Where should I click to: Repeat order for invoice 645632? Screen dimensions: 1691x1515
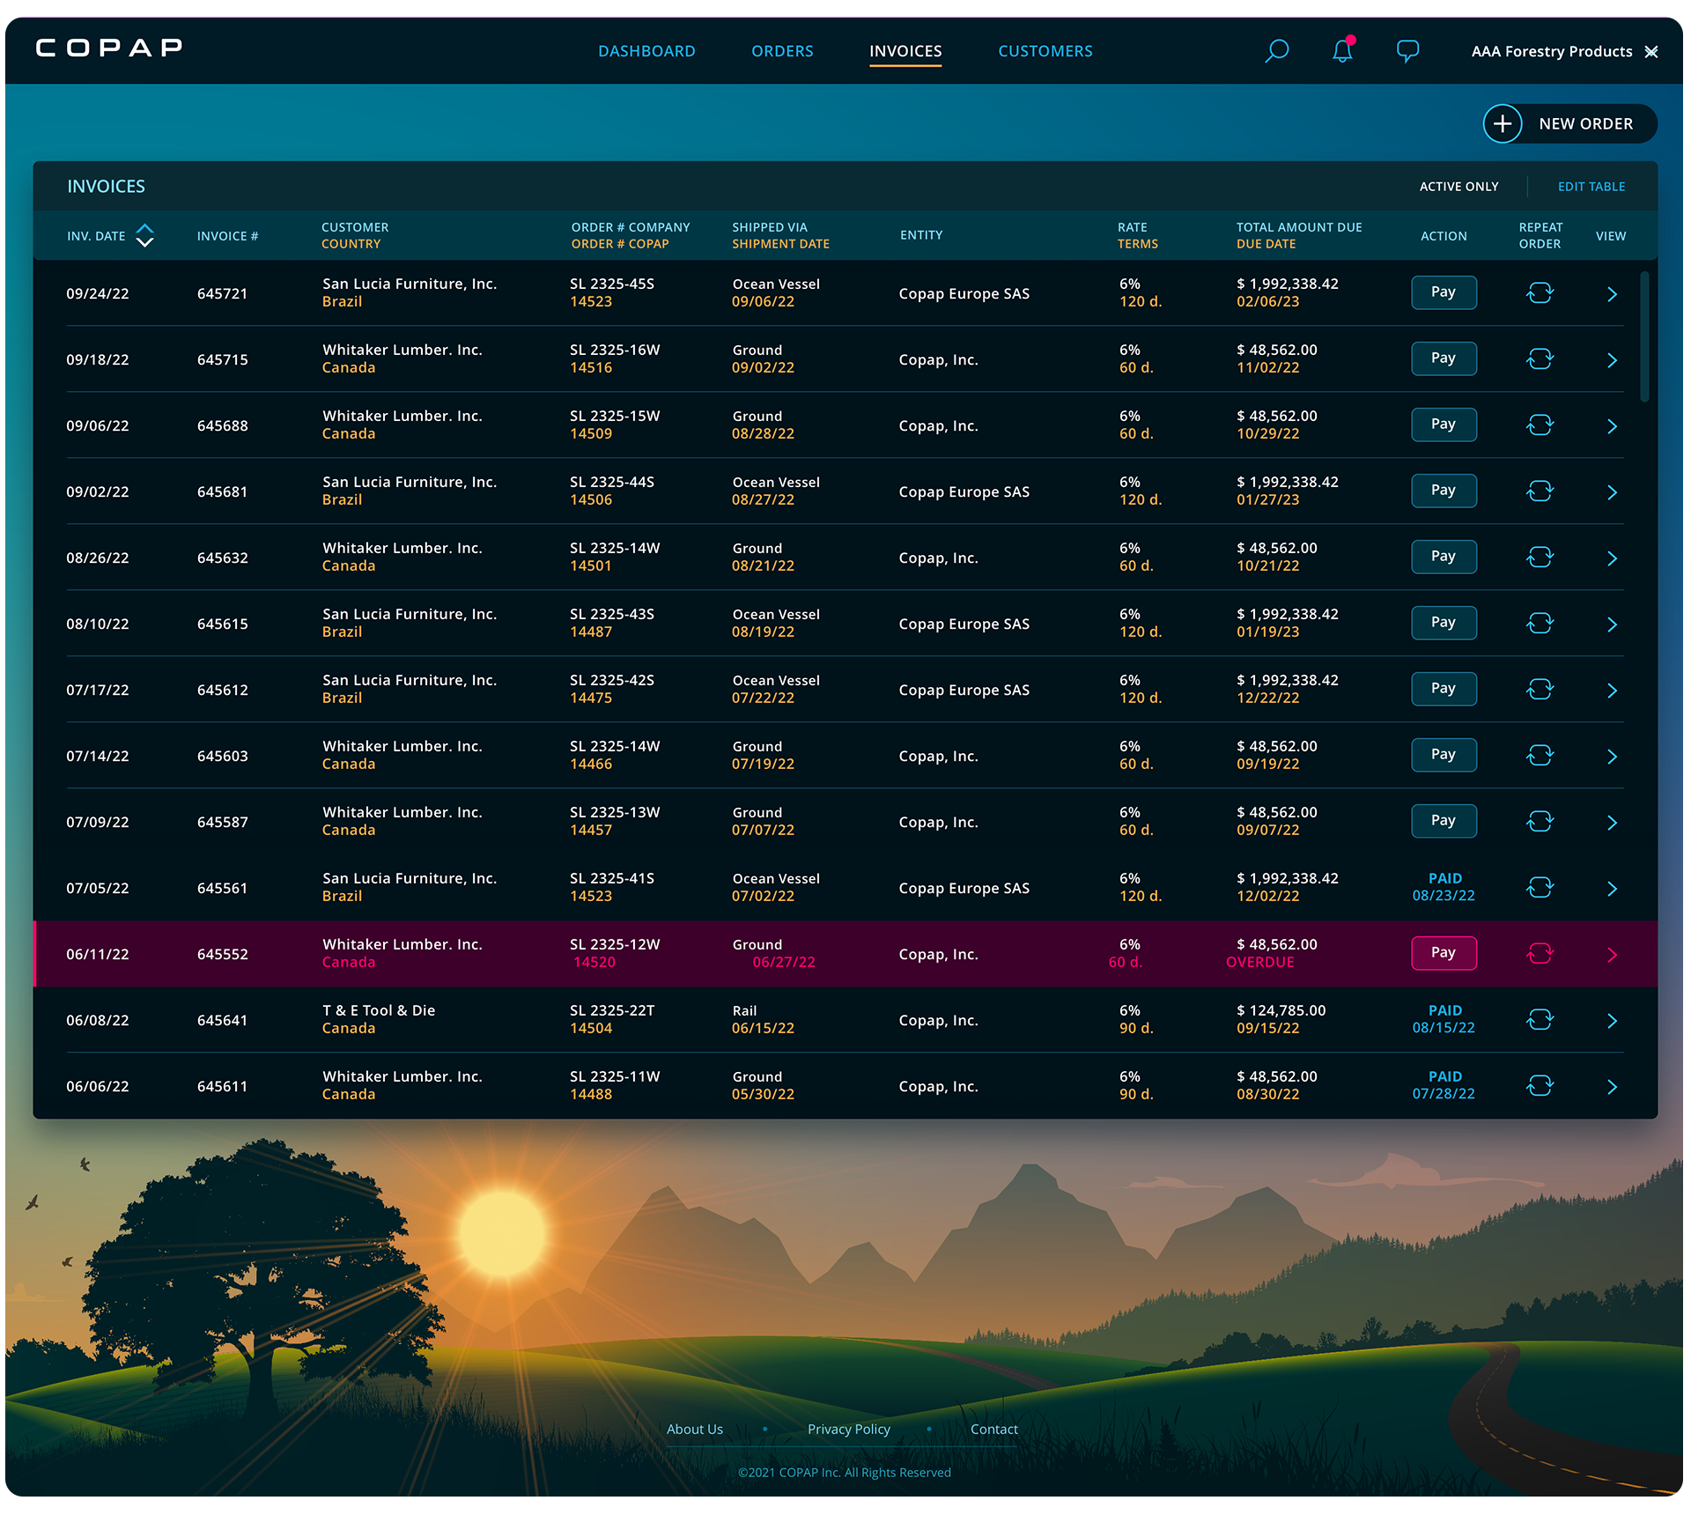[1540, 558]
